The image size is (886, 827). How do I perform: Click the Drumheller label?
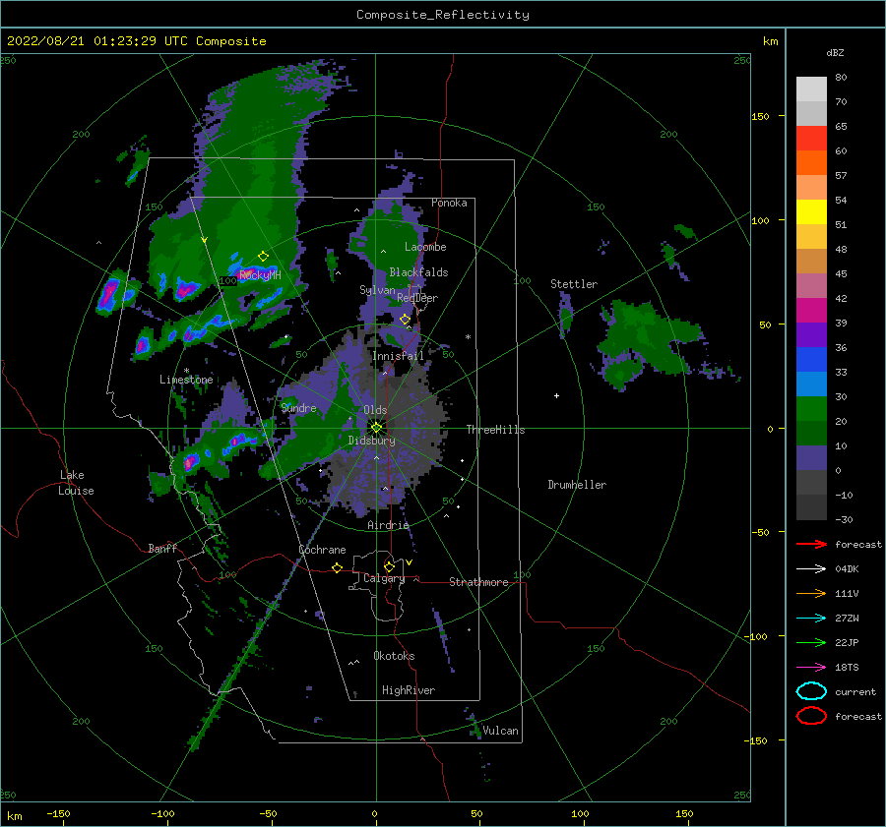pyautogui.click(x=577, y=485)
